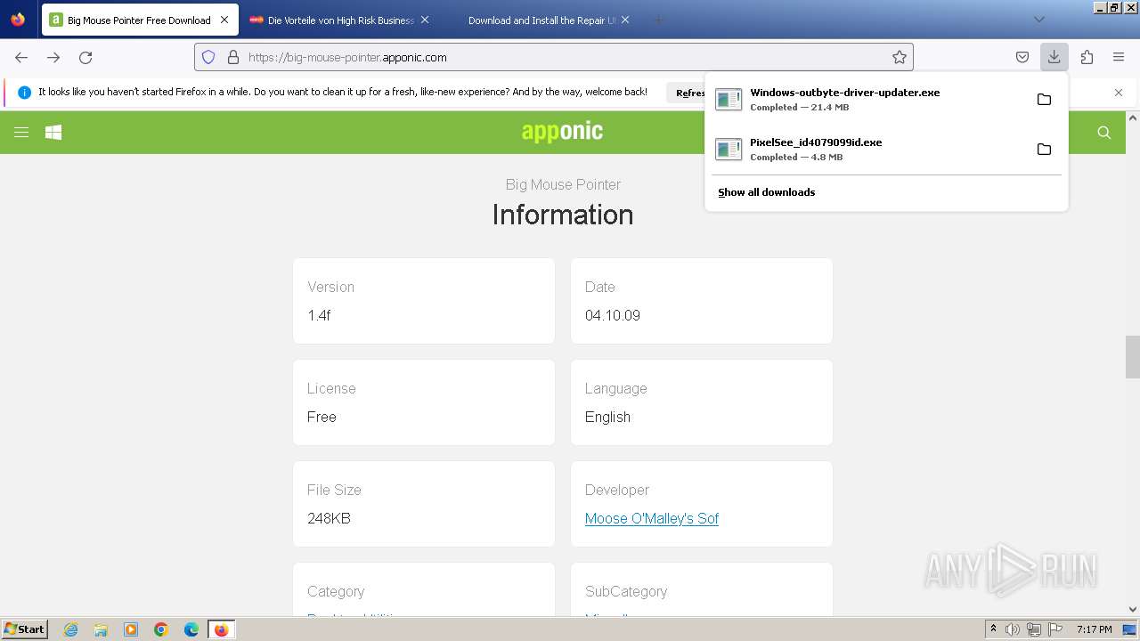Screen dimensions: 1140x641
Task: Show PixelSee_id4079099id.exe in folder
Action: click(1044, 149)
